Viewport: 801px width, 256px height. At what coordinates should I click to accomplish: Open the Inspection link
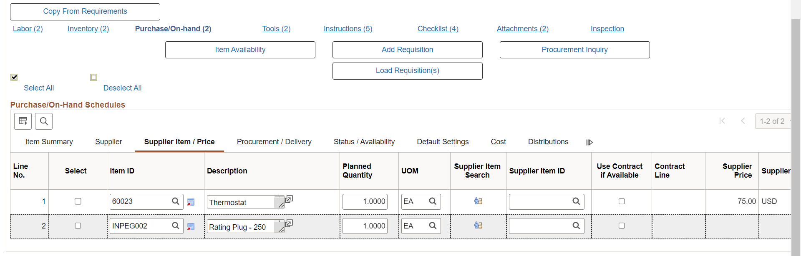click(607, 29)
